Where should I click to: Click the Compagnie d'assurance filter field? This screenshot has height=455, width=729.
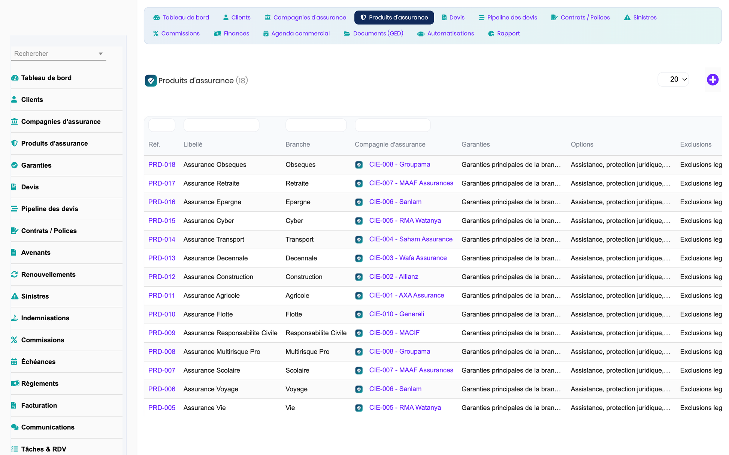tap(393, 125)
